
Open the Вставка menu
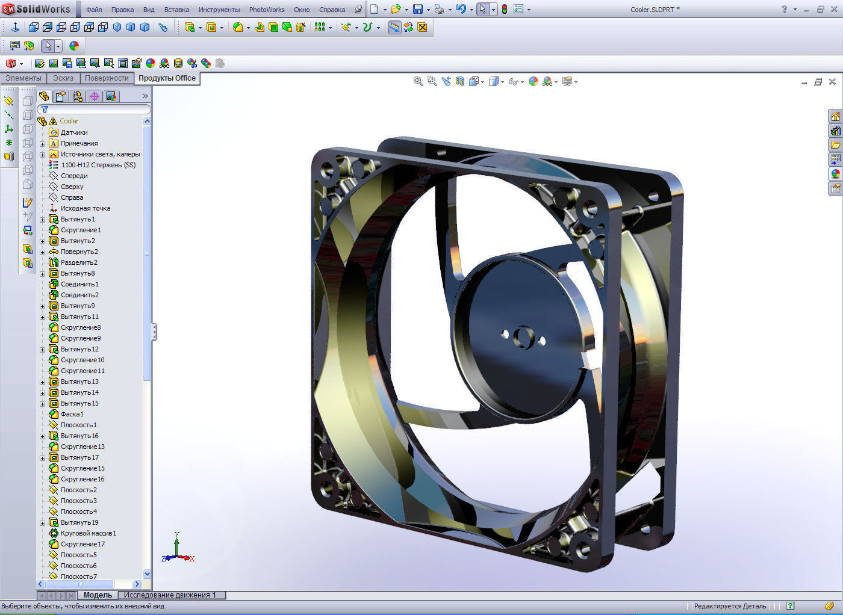tap(176, 10)
